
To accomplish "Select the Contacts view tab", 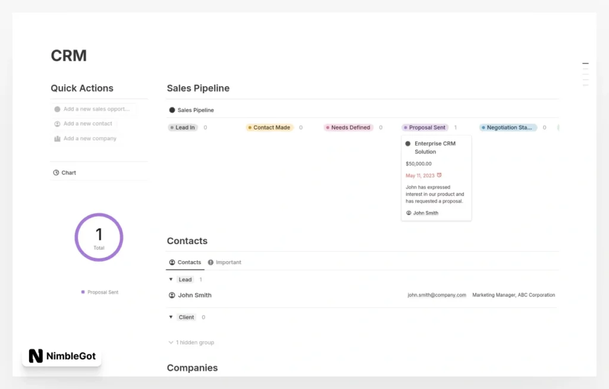I will 186,263.
